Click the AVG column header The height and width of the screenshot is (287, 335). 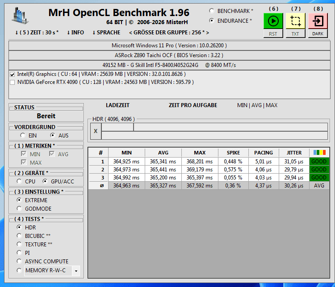(x=163, y=153)
